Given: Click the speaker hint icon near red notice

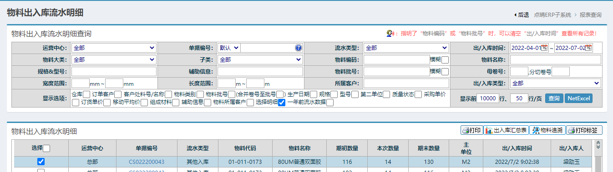Looking at the screenshot, I should (390, 33).
